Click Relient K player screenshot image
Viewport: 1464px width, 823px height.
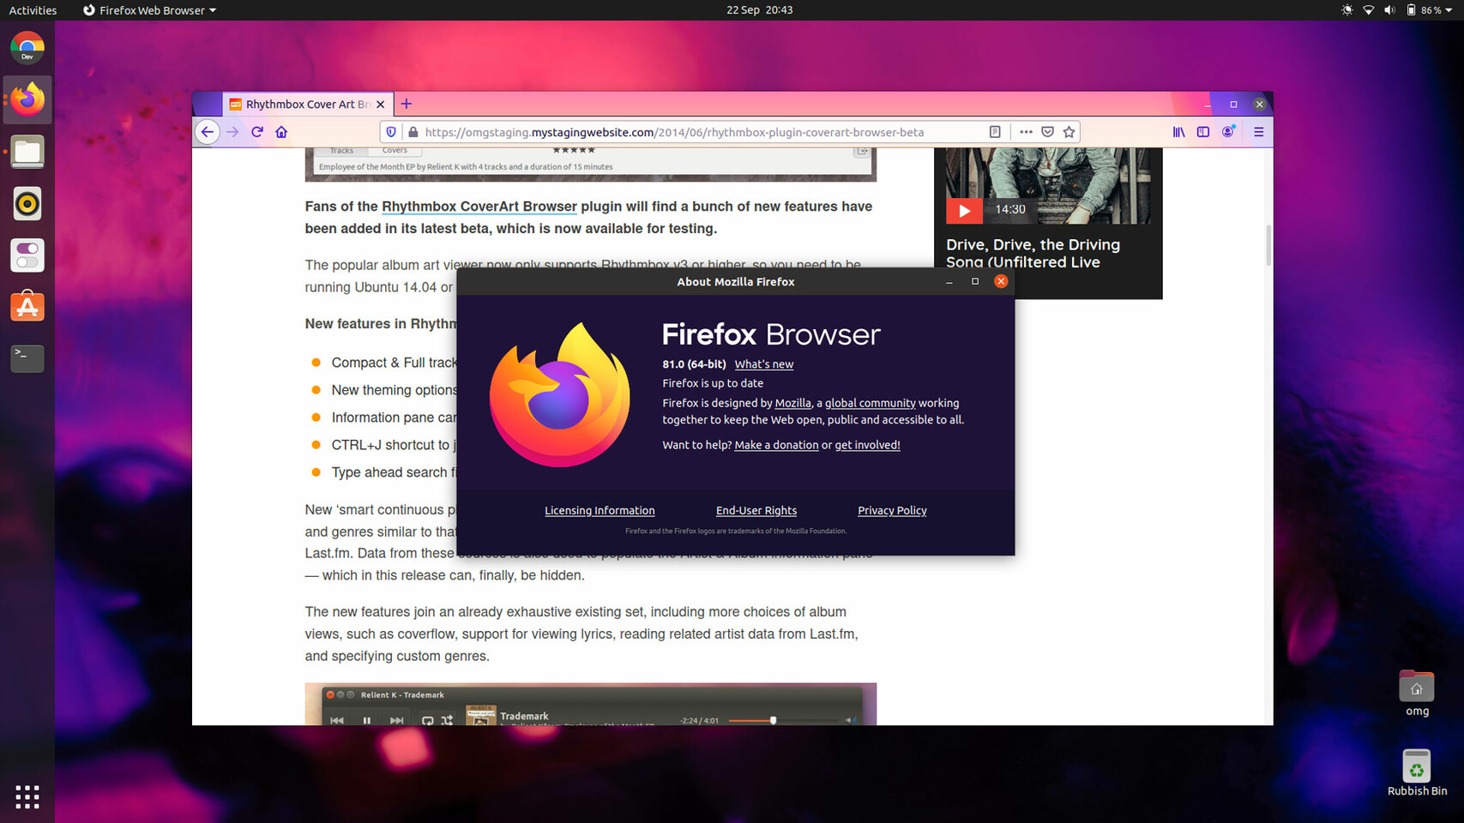[x=591, y=704]
